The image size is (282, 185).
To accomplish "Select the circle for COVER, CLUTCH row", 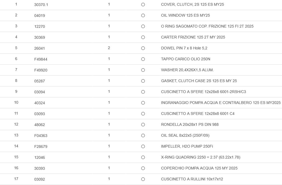I will [x=143, y=5].
